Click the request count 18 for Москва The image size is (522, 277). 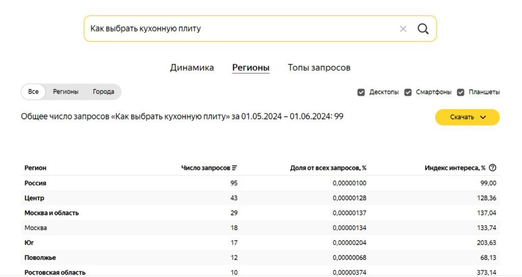(233, 228)
